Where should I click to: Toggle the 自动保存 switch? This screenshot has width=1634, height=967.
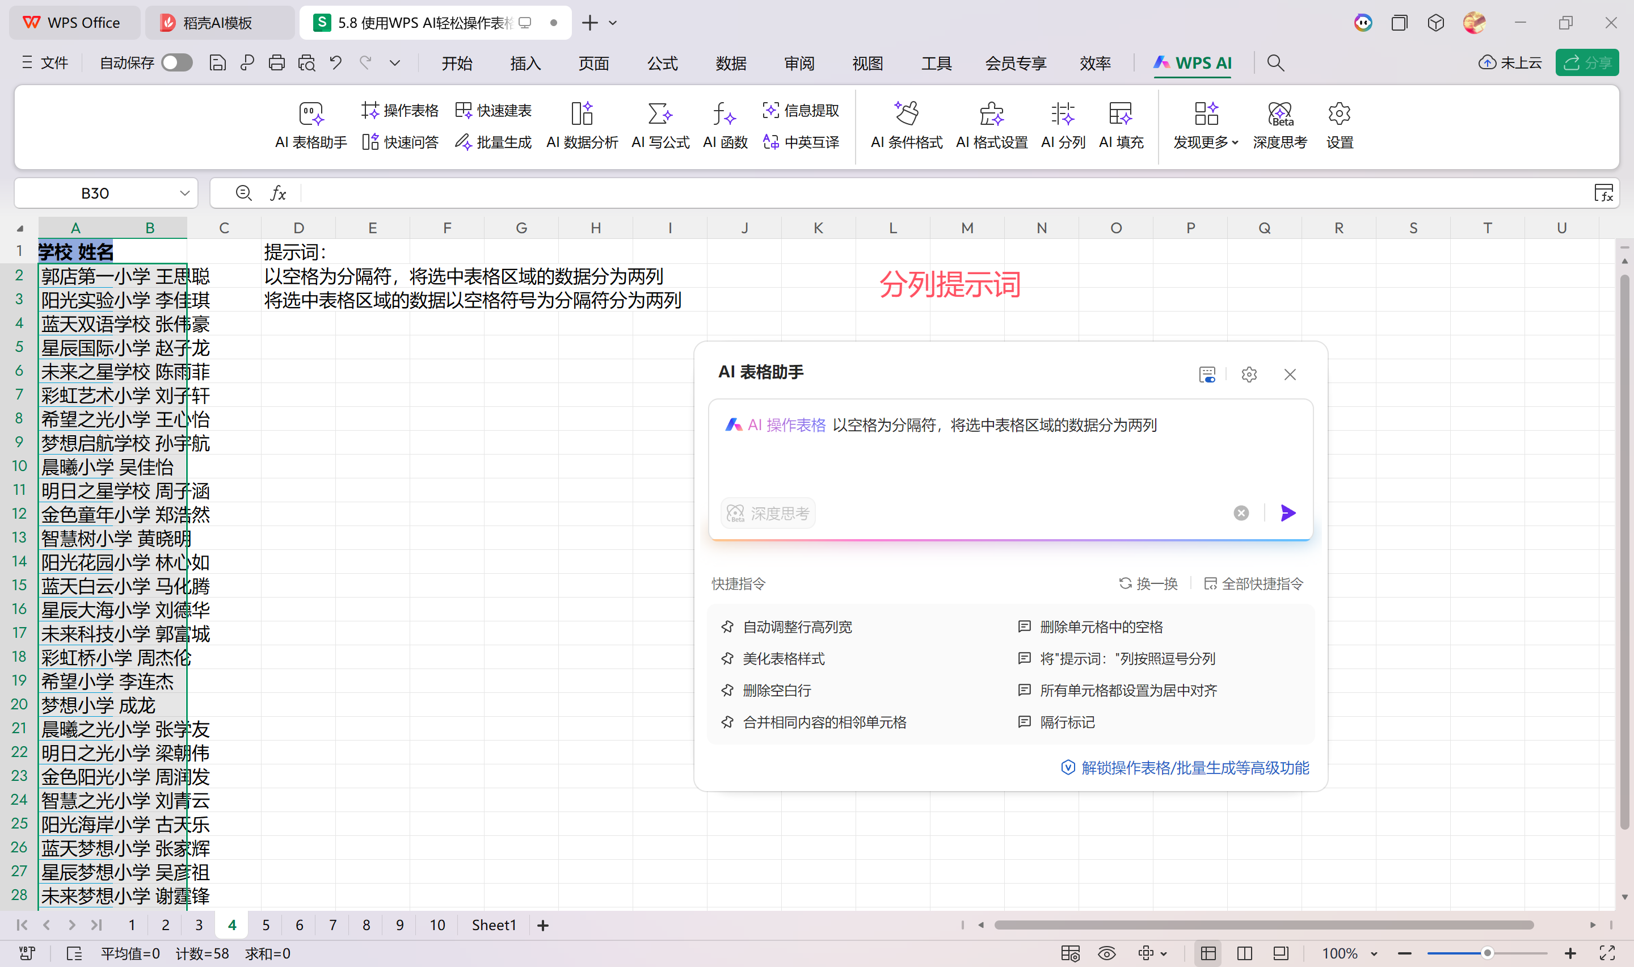(x=177, y=62)
